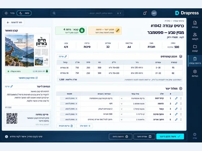
Task: Switch to בהיר light mode
Action: 10,13
